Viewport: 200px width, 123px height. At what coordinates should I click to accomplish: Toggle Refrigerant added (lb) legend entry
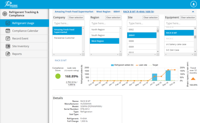122,65
